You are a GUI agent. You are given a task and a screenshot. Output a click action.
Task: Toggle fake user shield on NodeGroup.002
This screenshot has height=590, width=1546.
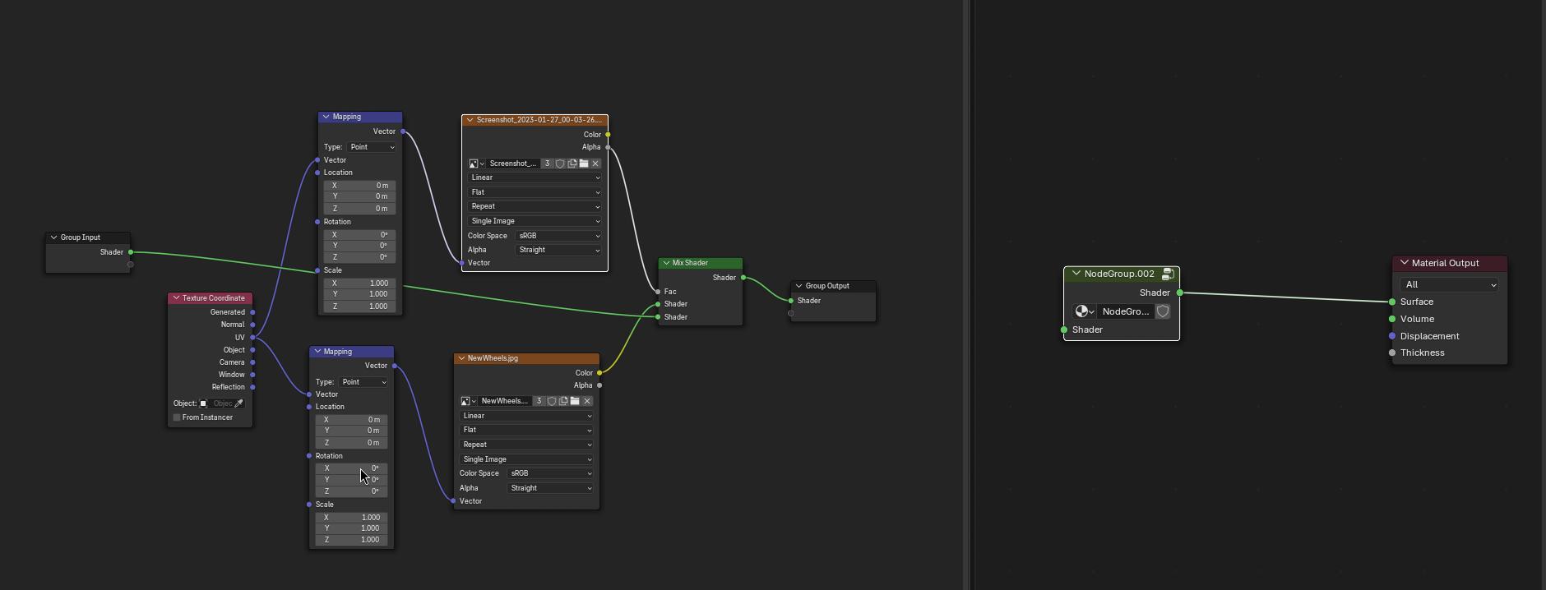(1163, 311)
